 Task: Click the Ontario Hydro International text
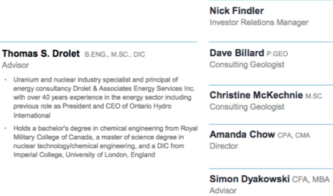coord(92,111)
